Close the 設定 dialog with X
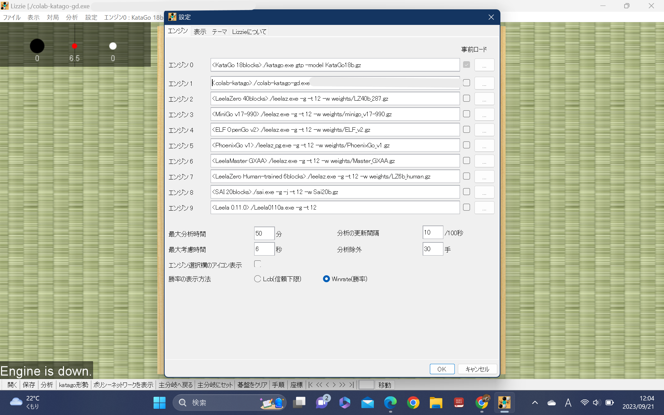Viewport: 664px width, 415px height. (x=491, y=17)
